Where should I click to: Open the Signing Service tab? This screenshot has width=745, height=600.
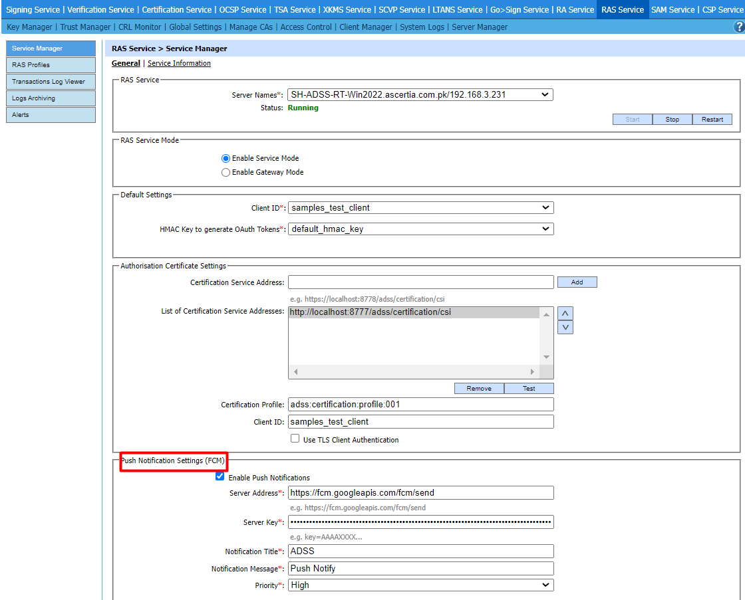pyautogui.click(x=33, y=10)
